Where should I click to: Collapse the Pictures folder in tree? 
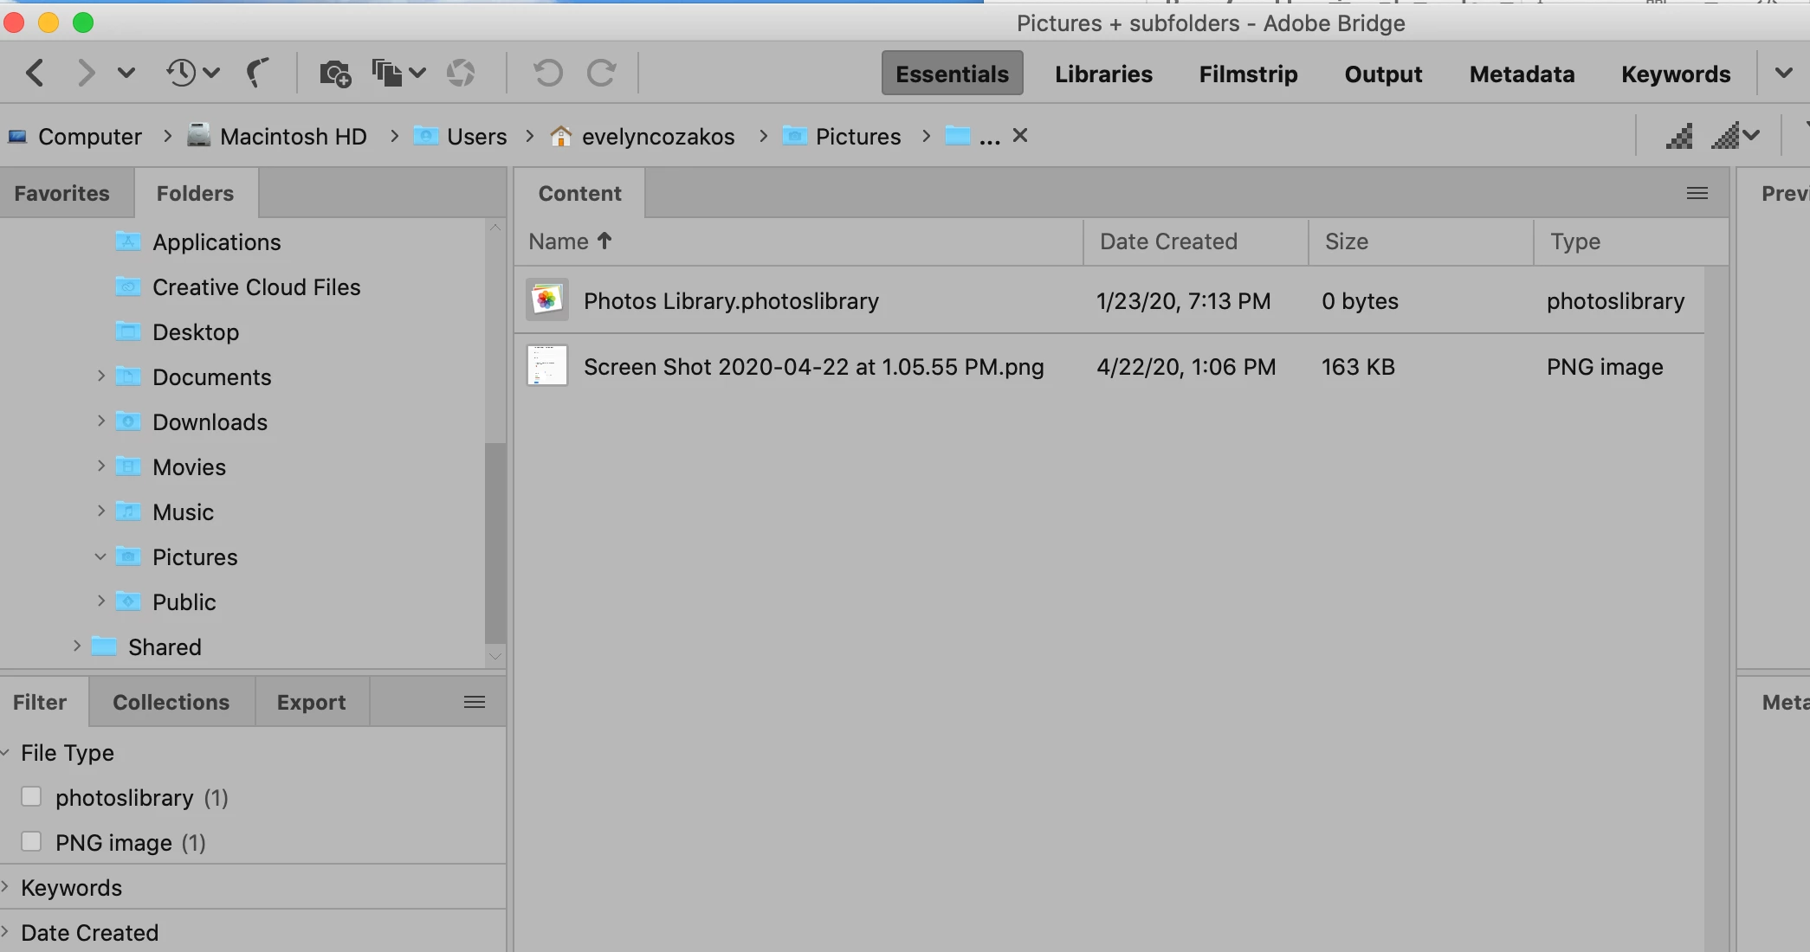pyautogui.click(x=100, y=556)
